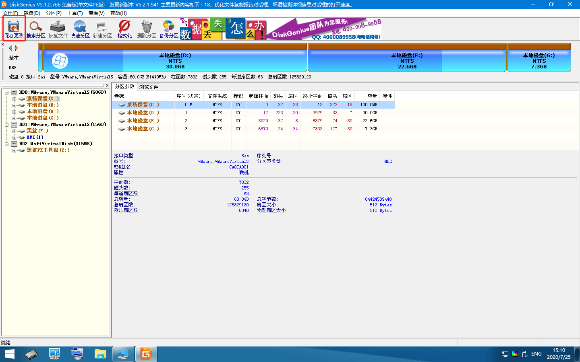Select the 本地磁盘(D:) row in partition table
Screen dimensions: 580x362
coord(253,113)
